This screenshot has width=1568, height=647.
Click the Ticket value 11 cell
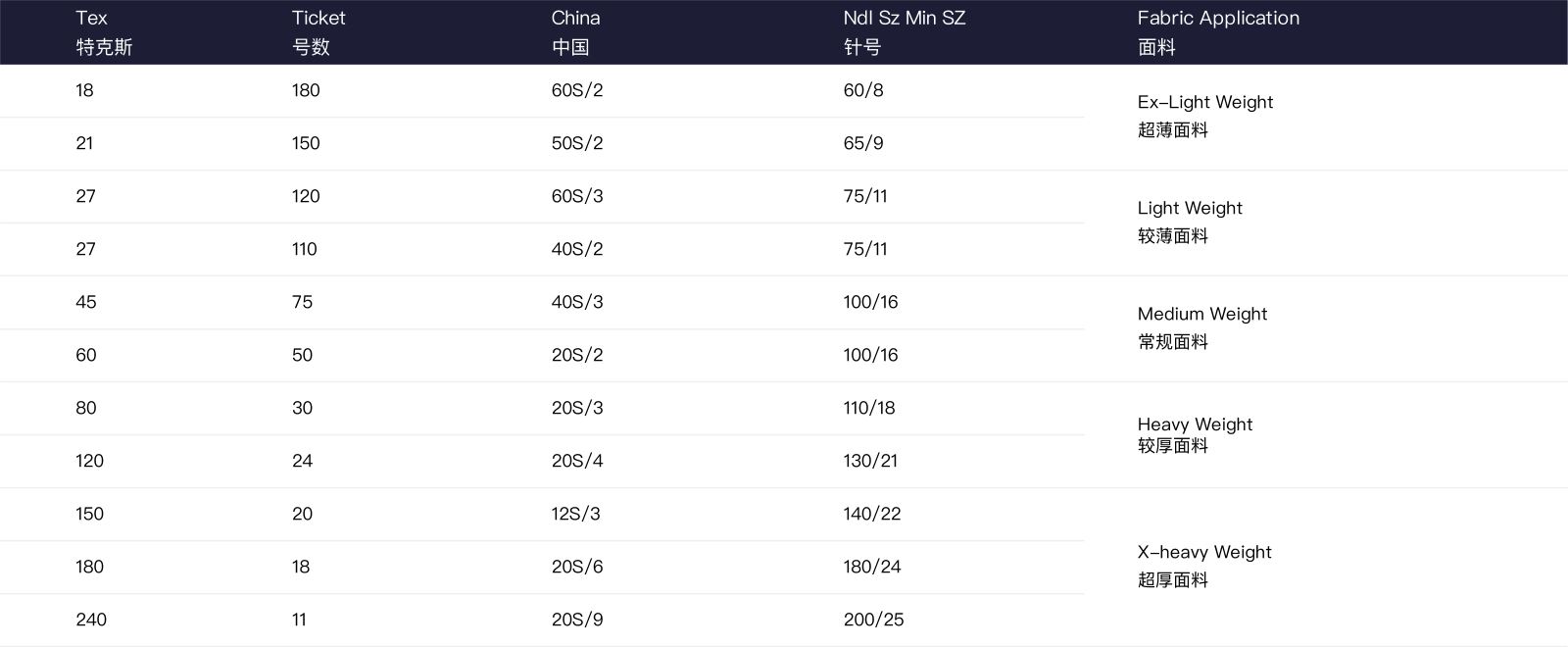coord(299,620)
